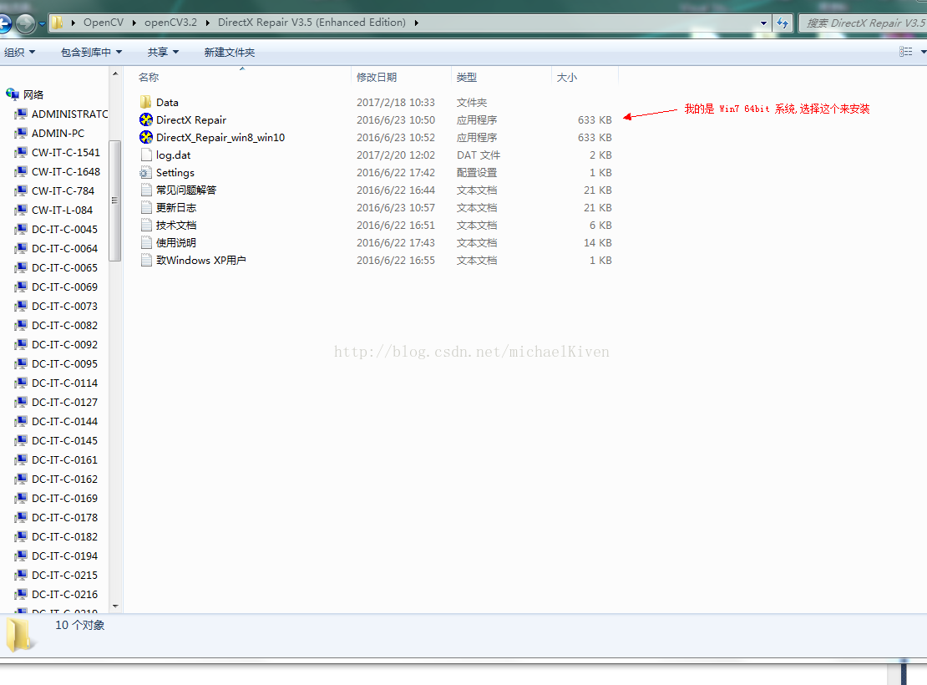
Task: Expand the address bar history dropdown
Action: point(763,23)
